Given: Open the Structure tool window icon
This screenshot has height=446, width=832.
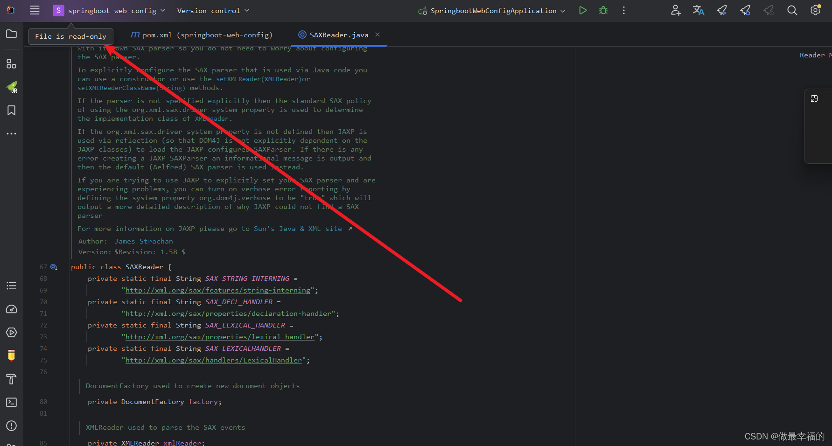Looking at the screenshot, I should click(x=11, y=64).
